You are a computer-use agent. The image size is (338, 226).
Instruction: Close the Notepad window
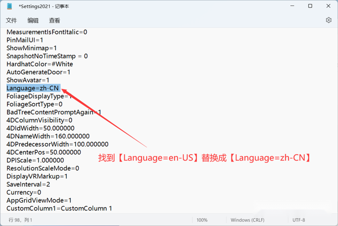(328, 6)
